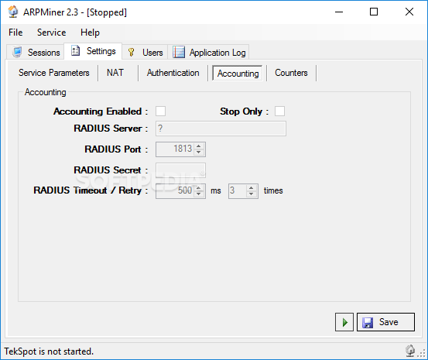
Task: Increase the RADIUS Port value
Action: [x=199, y=146]
